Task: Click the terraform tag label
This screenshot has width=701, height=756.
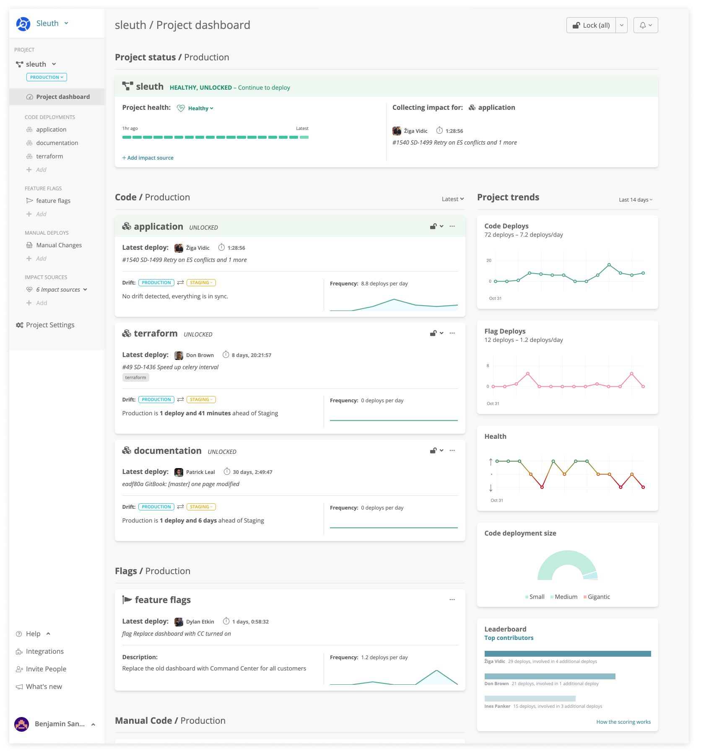Action: pyautogui.click(x=135, y=378)
